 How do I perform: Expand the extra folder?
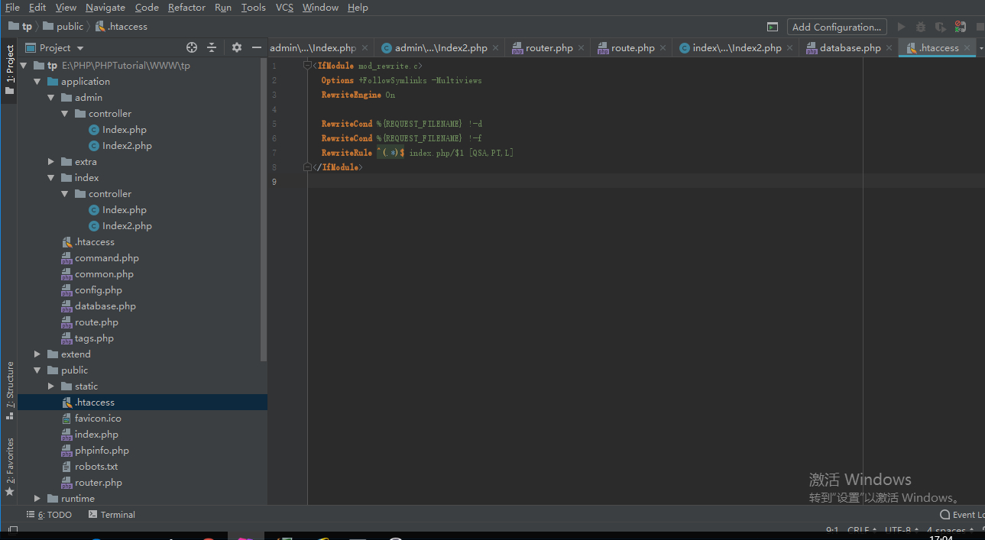tap(51, 162)
